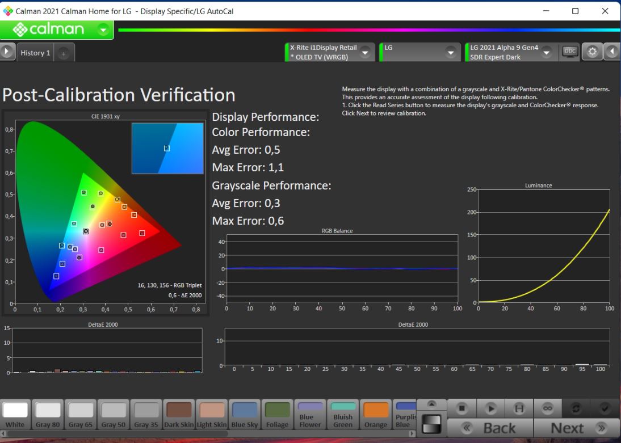Add a new history tab with the plus button
The height and width of the screenshot is (443, 621).
[64, 53]
